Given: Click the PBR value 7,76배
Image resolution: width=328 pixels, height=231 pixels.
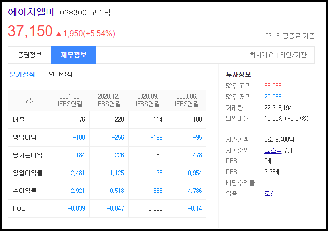Looking at the screenshot, I should (272, 172).
